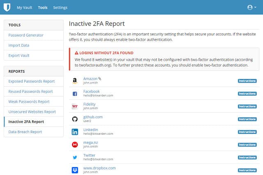This screenshot has width=263, height=175.
Task: Open Export Vault tool
Action: coord(34,55)
